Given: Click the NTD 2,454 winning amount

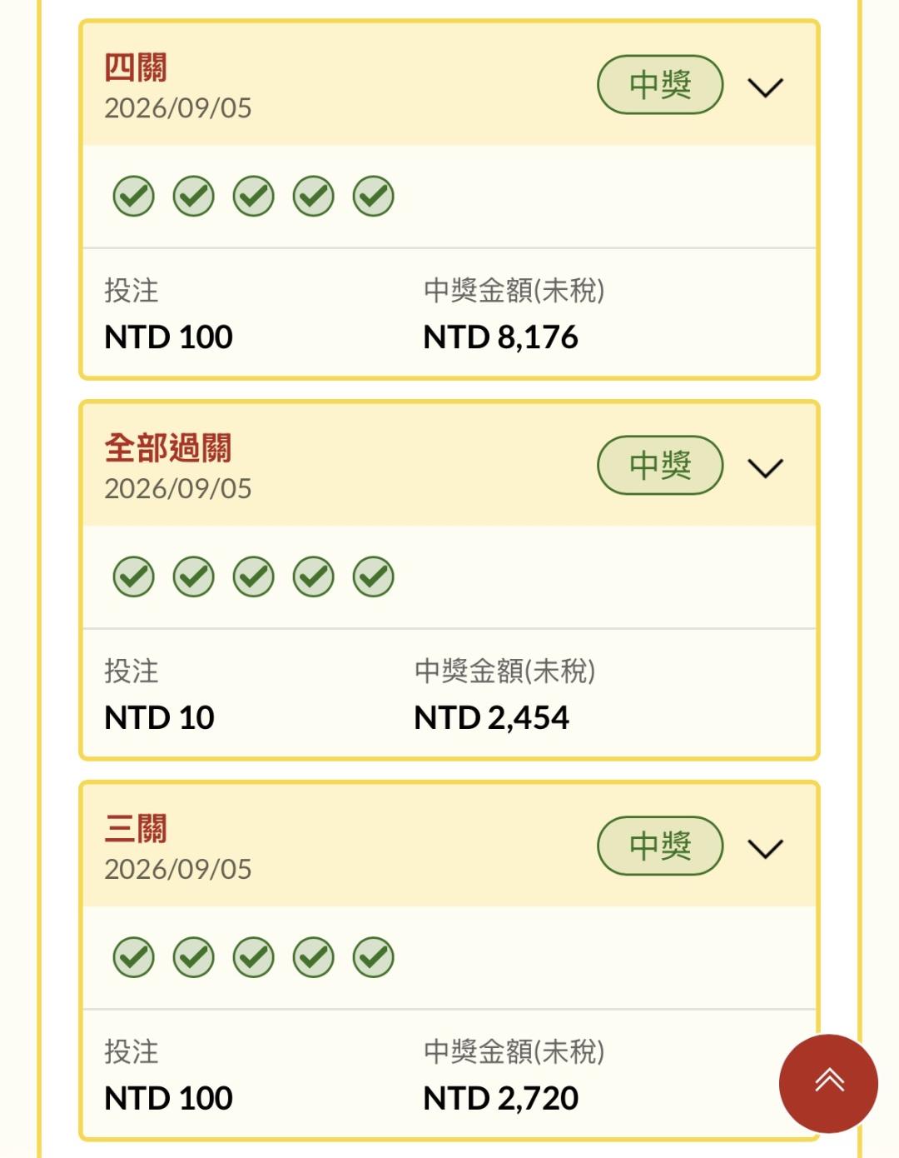Looking at the screenshot, I should click(491, 718).
